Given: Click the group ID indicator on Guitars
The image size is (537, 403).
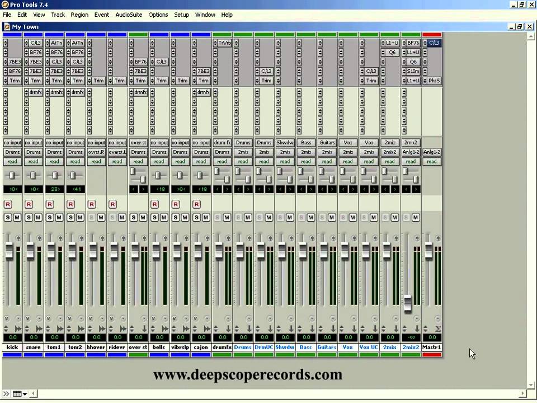Looking at the screenshot, I should coord(333,319).
